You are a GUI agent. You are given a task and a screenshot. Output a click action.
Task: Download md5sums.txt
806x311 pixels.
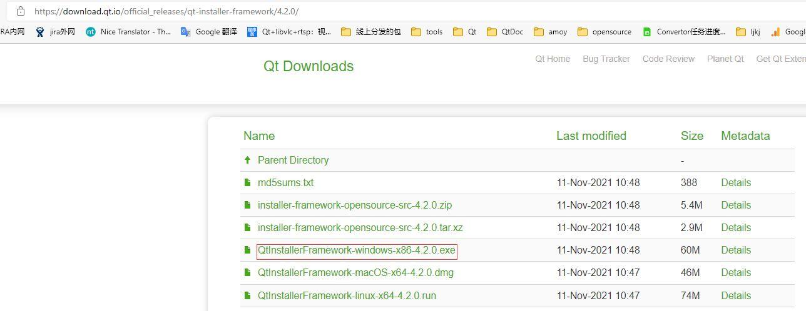285,183
